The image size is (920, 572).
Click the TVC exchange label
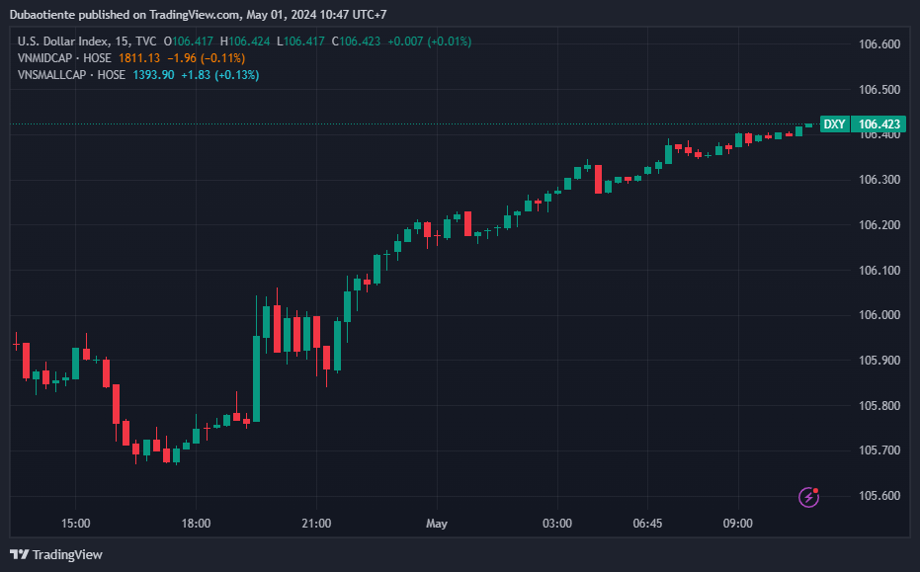coord(146,41)
